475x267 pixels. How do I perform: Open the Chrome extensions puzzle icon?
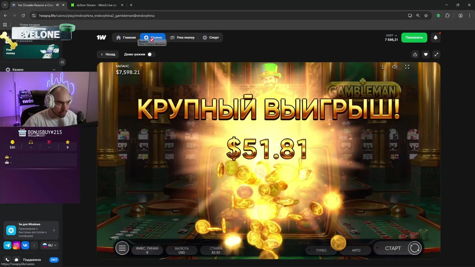pos(447,16)
